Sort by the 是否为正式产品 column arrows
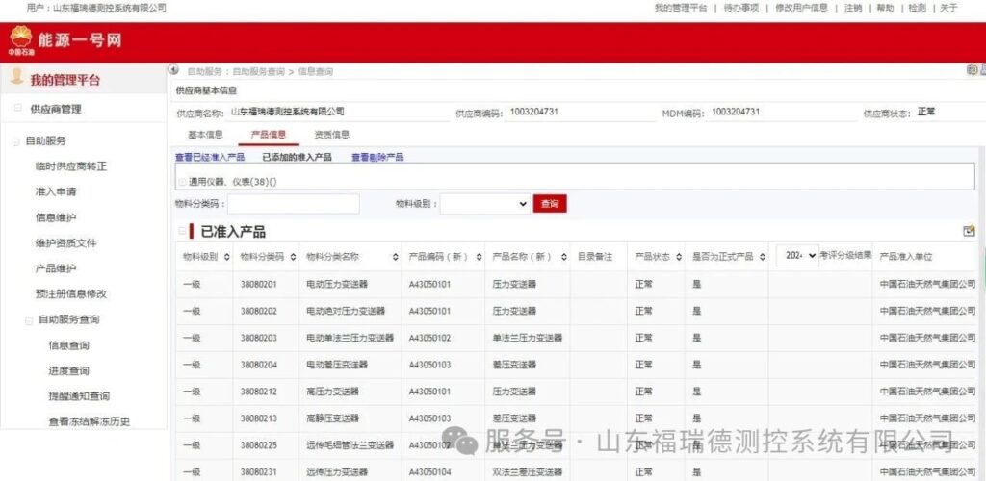Image resolution: width=986 pixels, height=481 pixels. point(763,257)
